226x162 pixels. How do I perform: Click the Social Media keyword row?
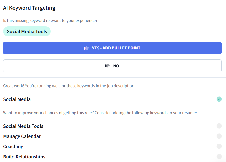click(x=17, y=99)
